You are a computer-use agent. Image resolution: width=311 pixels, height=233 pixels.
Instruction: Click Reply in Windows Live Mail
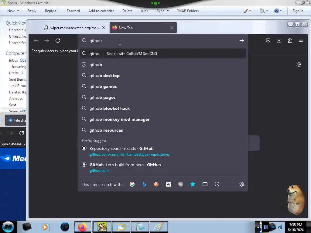coord(32,11)
